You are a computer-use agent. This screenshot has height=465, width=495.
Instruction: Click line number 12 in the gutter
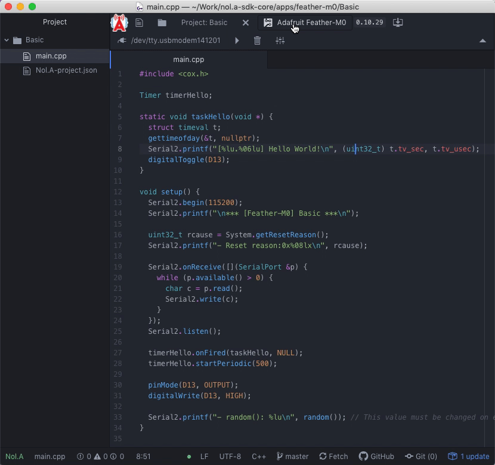tap(117, 192)
